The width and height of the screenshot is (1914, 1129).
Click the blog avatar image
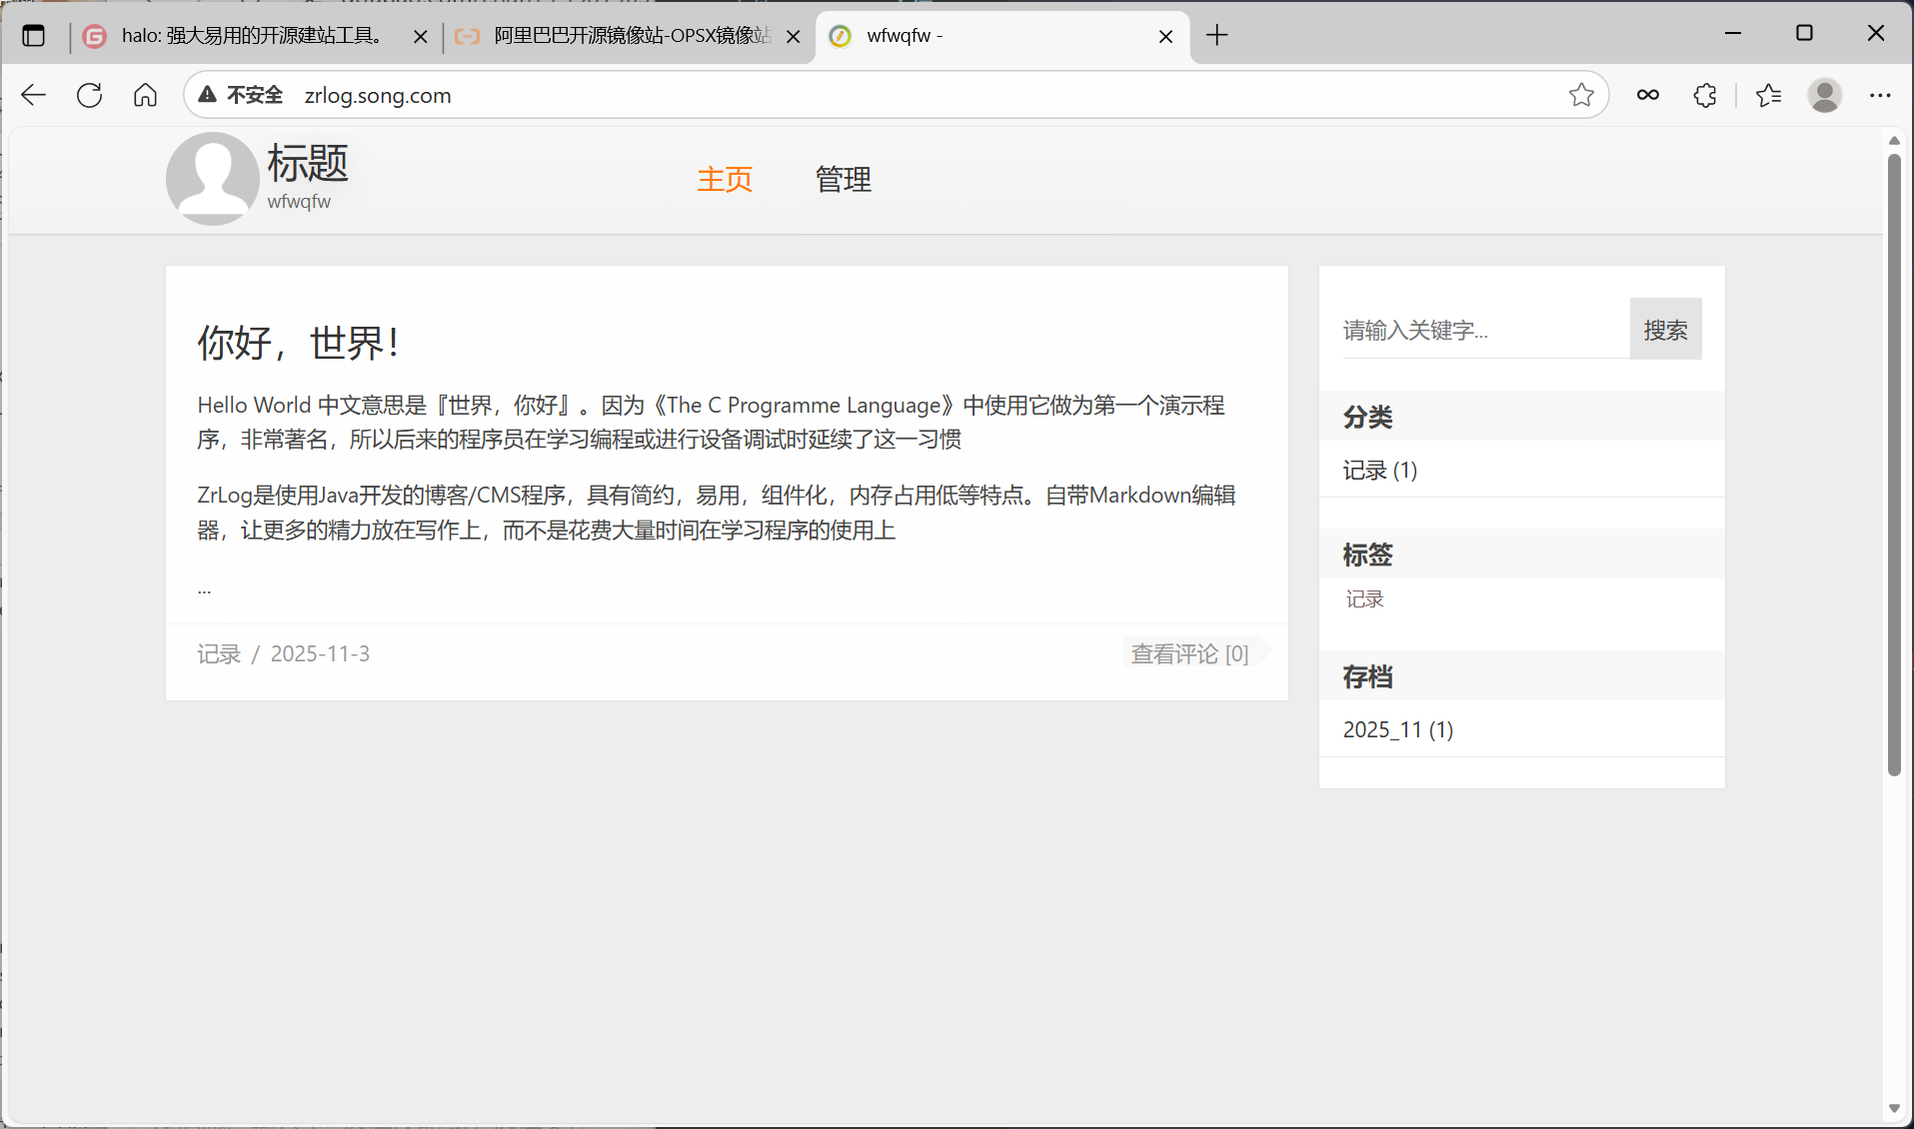213,179
